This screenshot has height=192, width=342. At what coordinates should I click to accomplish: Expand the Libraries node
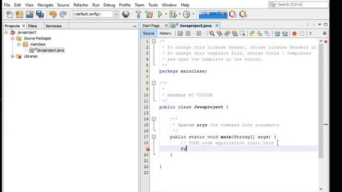[13, 56]
